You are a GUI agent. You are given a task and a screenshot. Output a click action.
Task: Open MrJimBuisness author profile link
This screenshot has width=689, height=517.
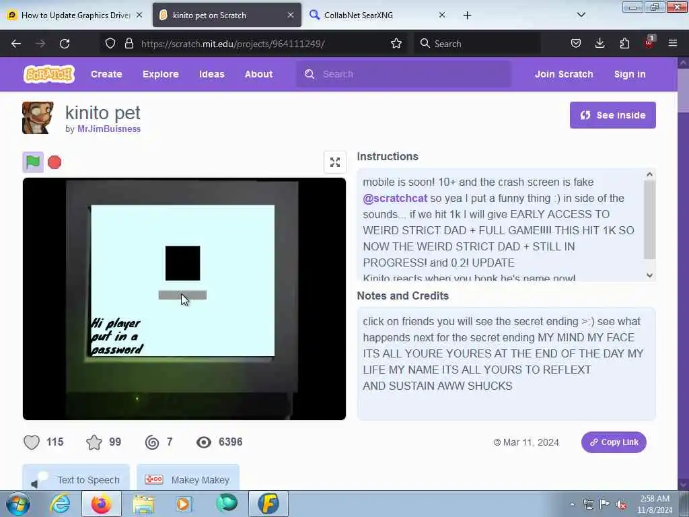[109, 129]
